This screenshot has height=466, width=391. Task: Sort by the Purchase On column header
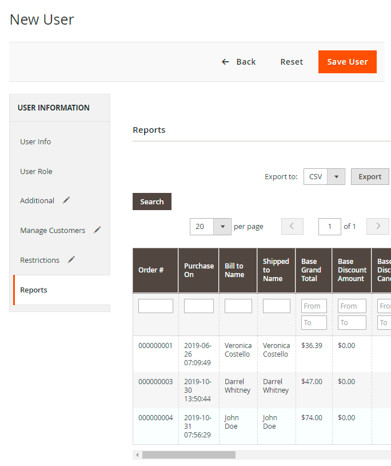pos(198,270)
